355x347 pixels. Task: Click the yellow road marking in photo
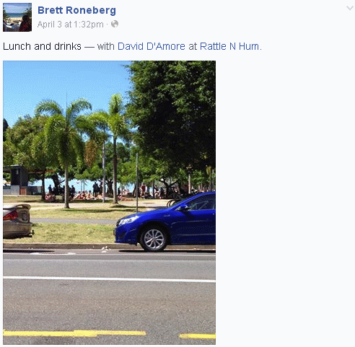tap(74, 333)
